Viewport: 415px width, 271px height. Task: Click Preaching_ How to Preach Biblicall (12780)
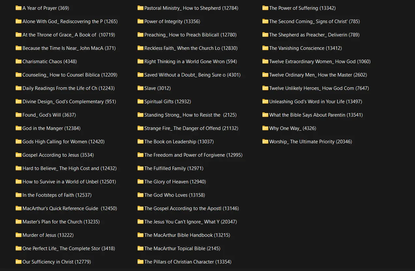coord(190,35)
